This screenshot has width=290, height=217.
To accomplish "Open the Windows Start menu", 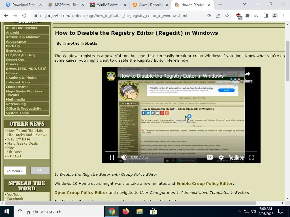I will (7, 211).
